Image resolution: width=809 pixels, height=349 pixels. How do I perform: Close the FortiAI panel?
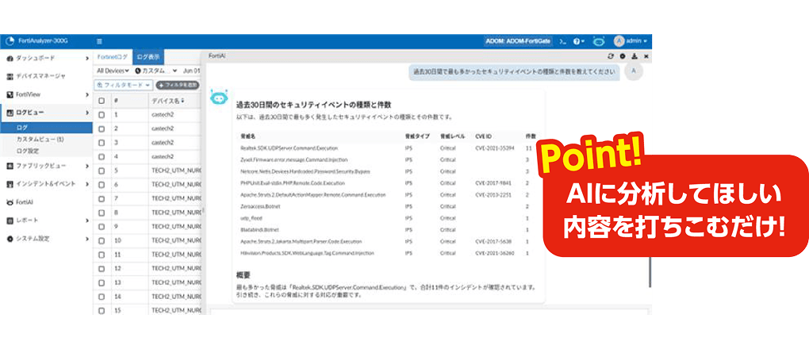[x=646, y=56]
